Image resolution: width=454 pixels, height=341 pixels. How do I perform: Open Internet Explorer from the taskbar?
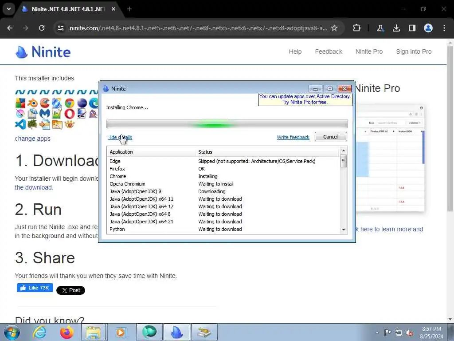coord(39,332)
